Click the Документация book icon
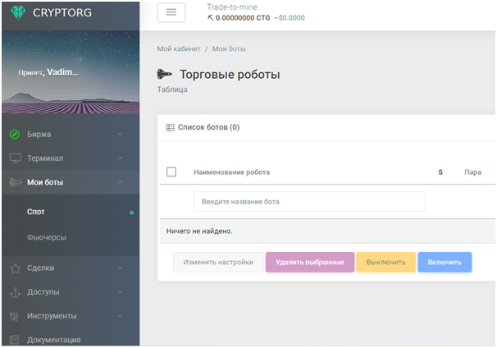The width and height of the screenshot is (497, 348). (x=15, y=339)
